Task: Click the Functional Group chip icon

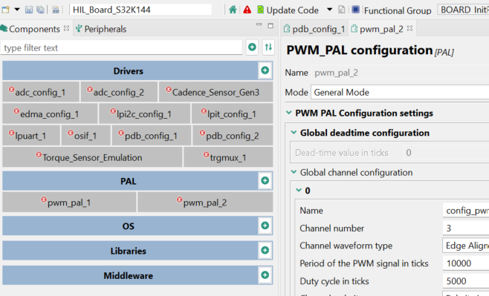Action: (x=355, y=10)
